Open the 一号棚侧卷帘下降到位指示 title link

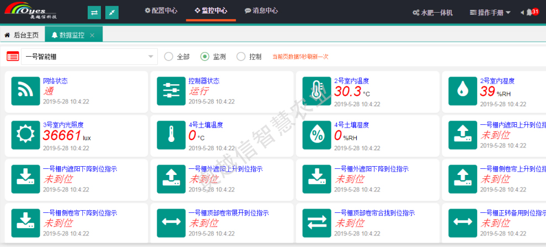(80, 213)
